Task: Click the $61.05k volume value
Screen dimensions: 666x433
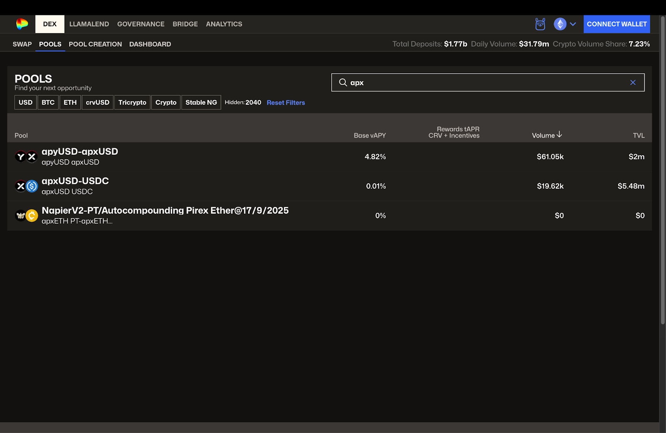Action: [550, 157]
